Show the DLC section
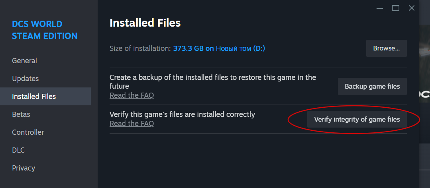Screen dimensions: 430x188 click(18, 150)
